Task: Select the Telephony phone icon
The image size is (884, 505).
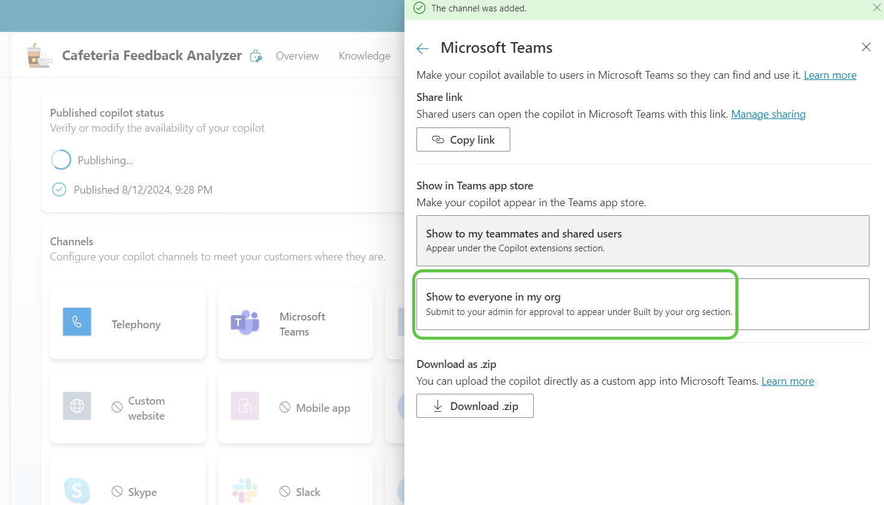Action: 77,322
